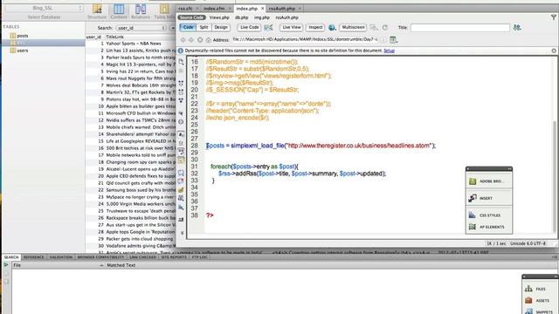559x314 pixels.
Task: Open related file db.php
Action: click(x=242, y=17)
